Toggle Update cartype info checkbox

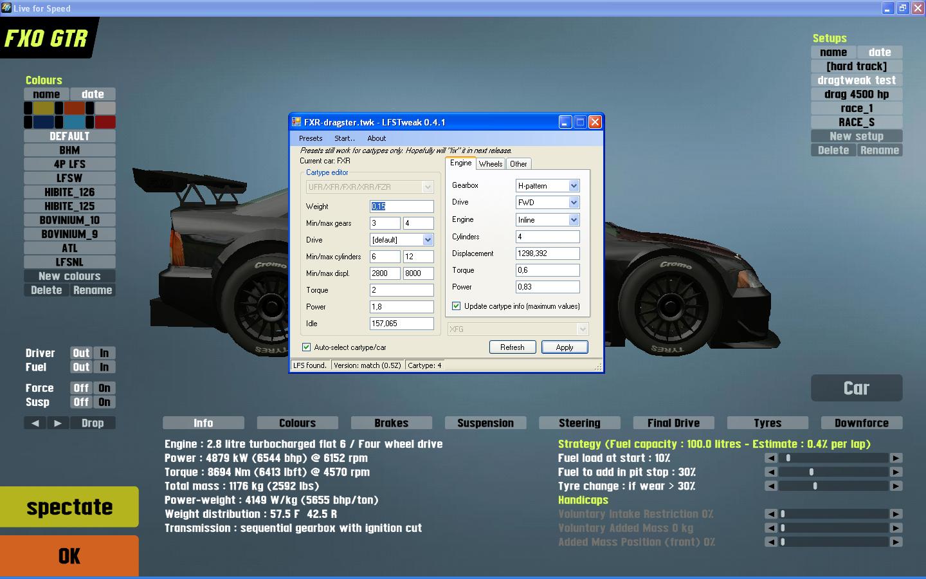pos(457,306)
